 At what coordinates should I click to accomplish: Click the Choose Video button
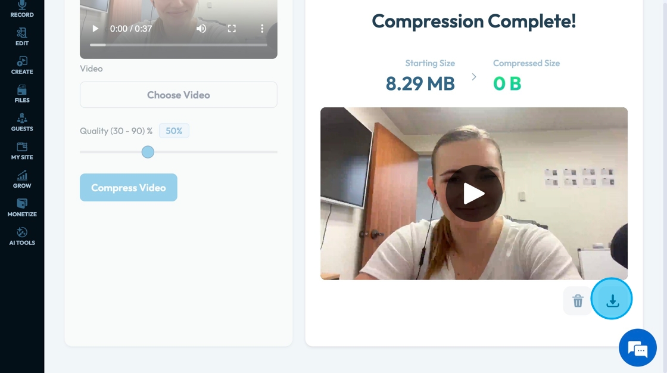179,95
